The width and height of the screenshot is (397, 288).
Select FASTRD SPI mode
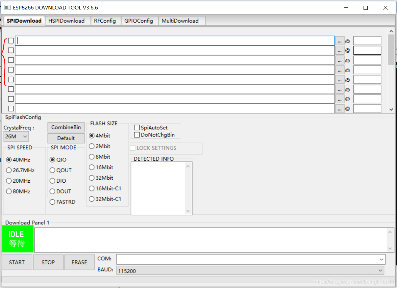63,202
